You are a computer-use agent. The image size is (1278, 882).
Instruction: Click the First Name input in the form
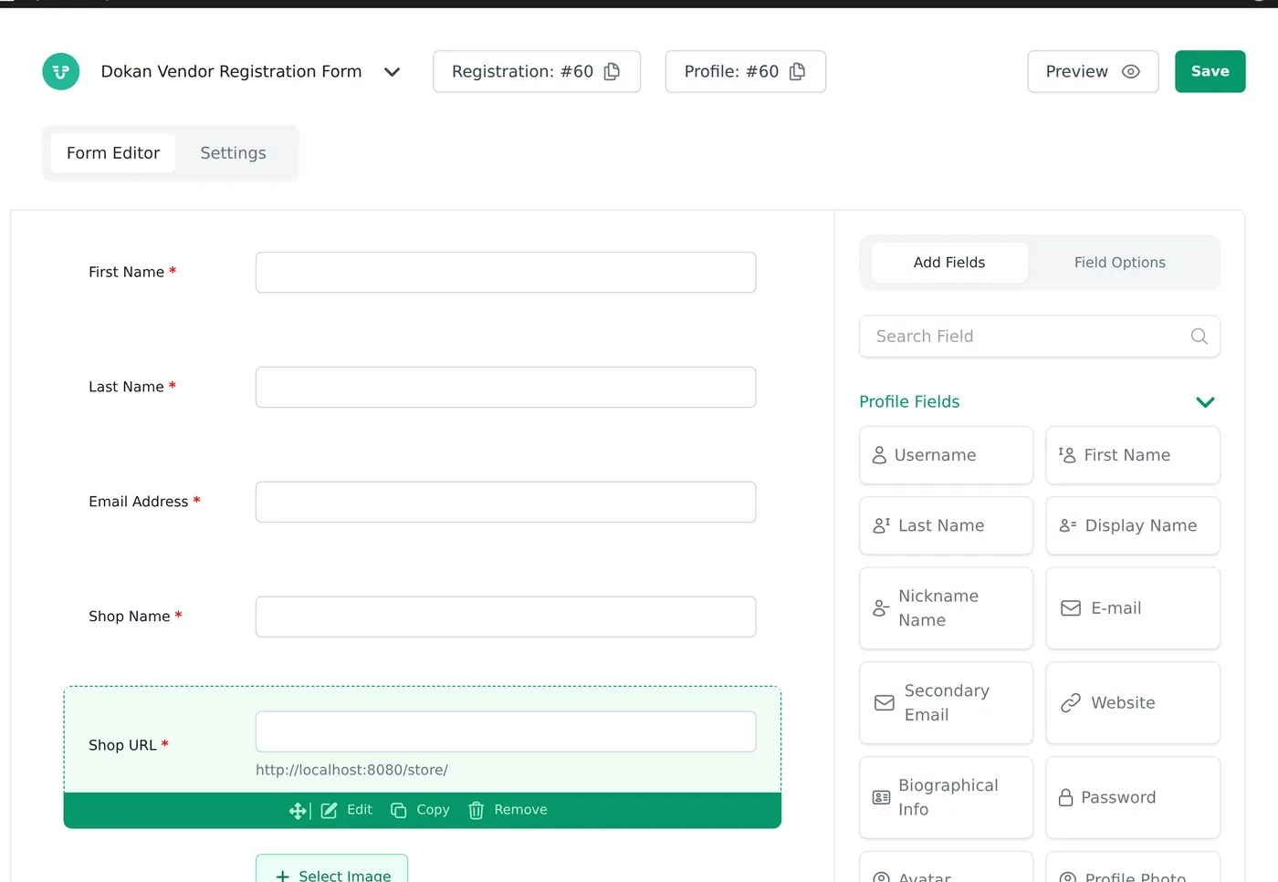pos(506,273)
